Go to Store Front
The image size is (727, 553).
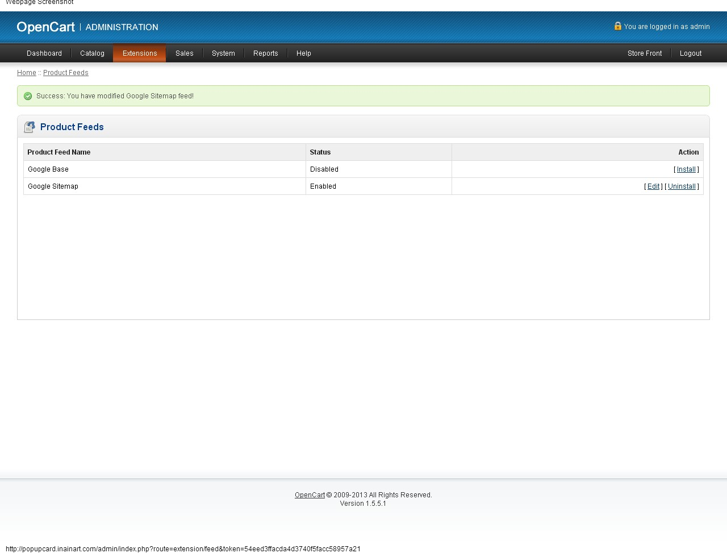[645, 53]
